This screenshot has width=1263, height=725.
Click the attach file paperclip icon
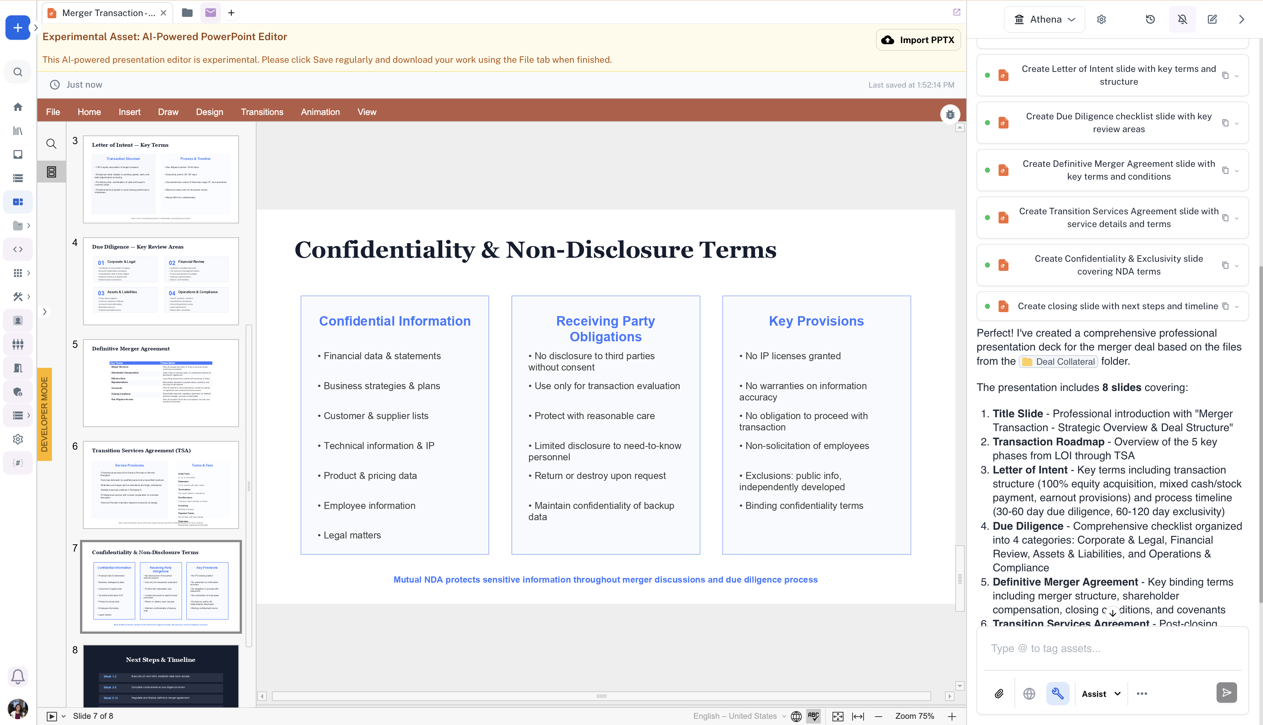click(x=999, y=694)
